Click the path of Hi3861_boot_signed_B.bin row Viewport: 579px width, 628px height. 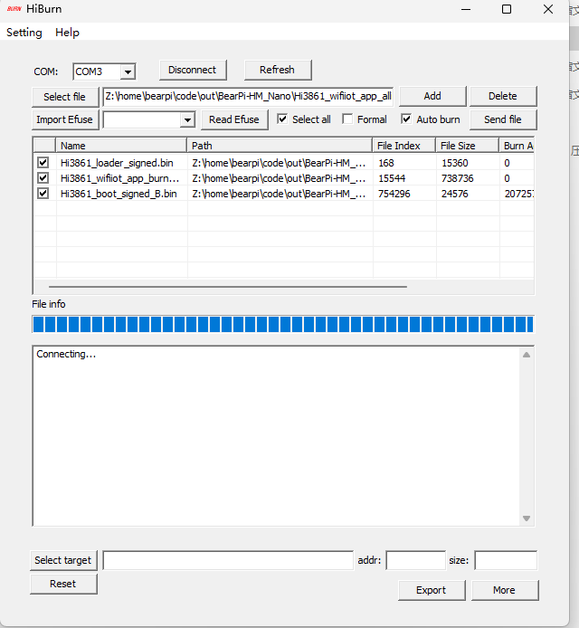[279, 194]
